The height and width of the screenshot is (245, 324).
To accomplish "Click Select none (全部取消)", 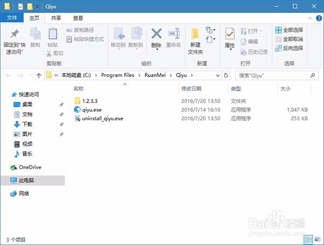I will coord(289,39).
